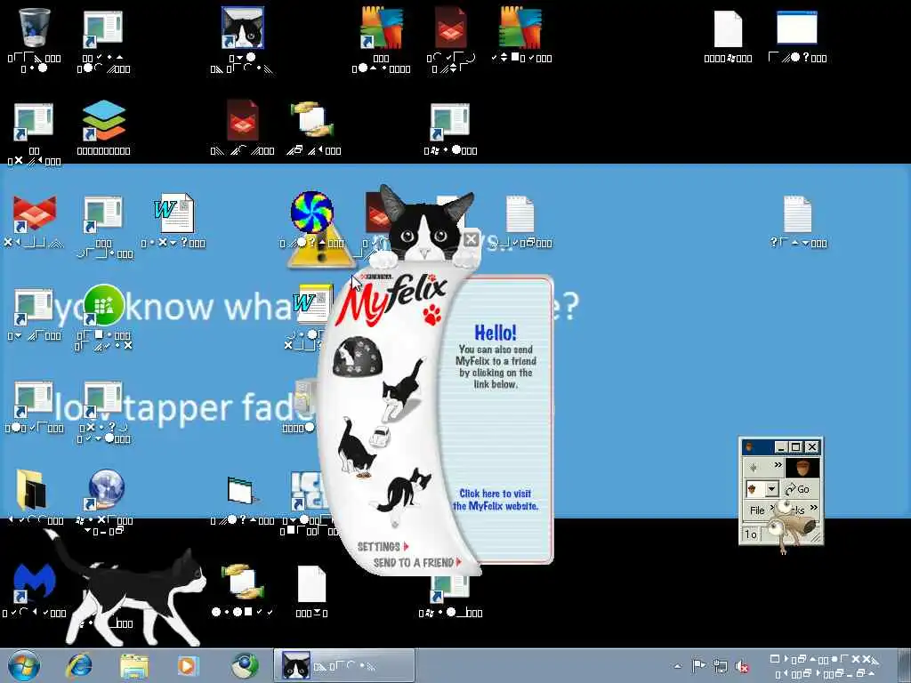Click the Show Desktop strip
Screen dimensions: 911x683
coord(907,665)
